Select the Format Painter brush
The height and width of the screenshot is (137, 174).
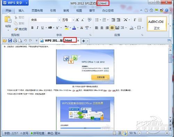click(x=16, y=29)
